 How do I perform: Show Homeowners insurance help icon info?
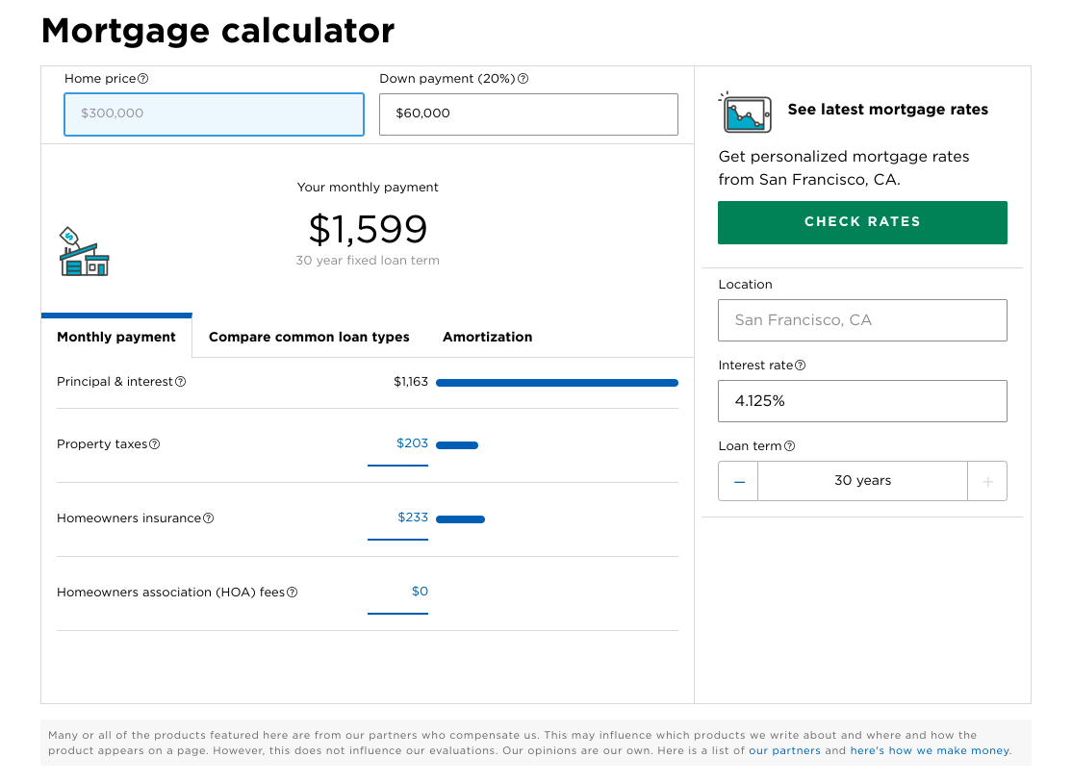(x=209, y=518)
